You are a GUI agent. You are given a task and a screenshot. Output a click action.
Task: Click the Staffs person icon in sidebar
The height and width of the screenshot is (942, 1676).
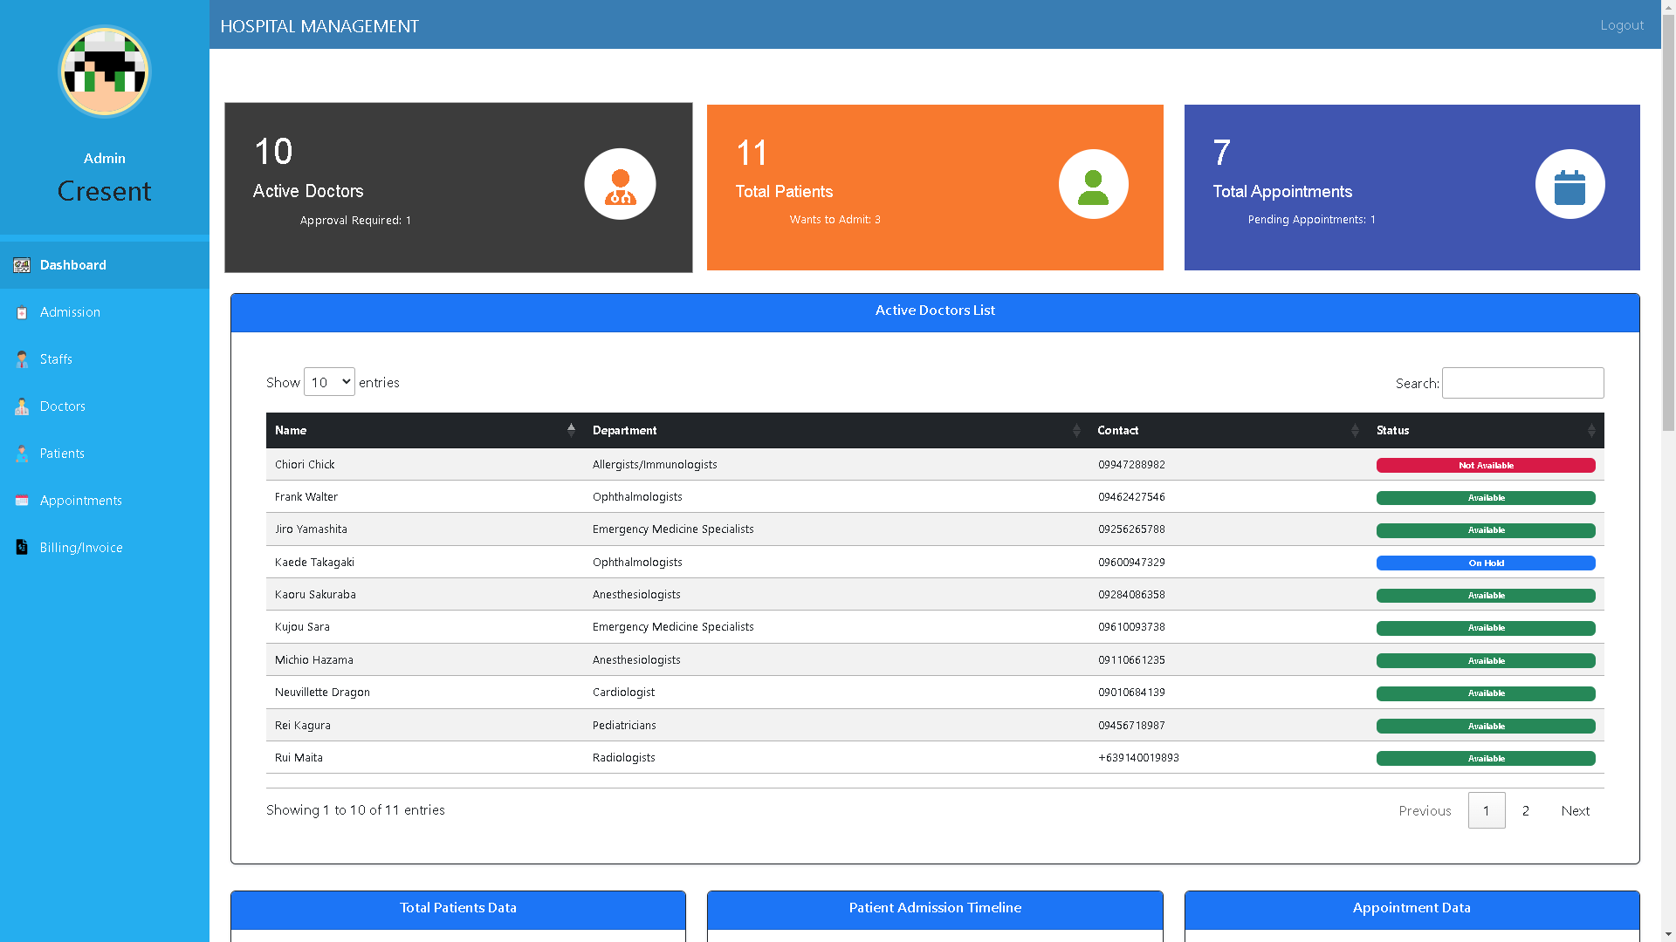[x=22, y=359]
